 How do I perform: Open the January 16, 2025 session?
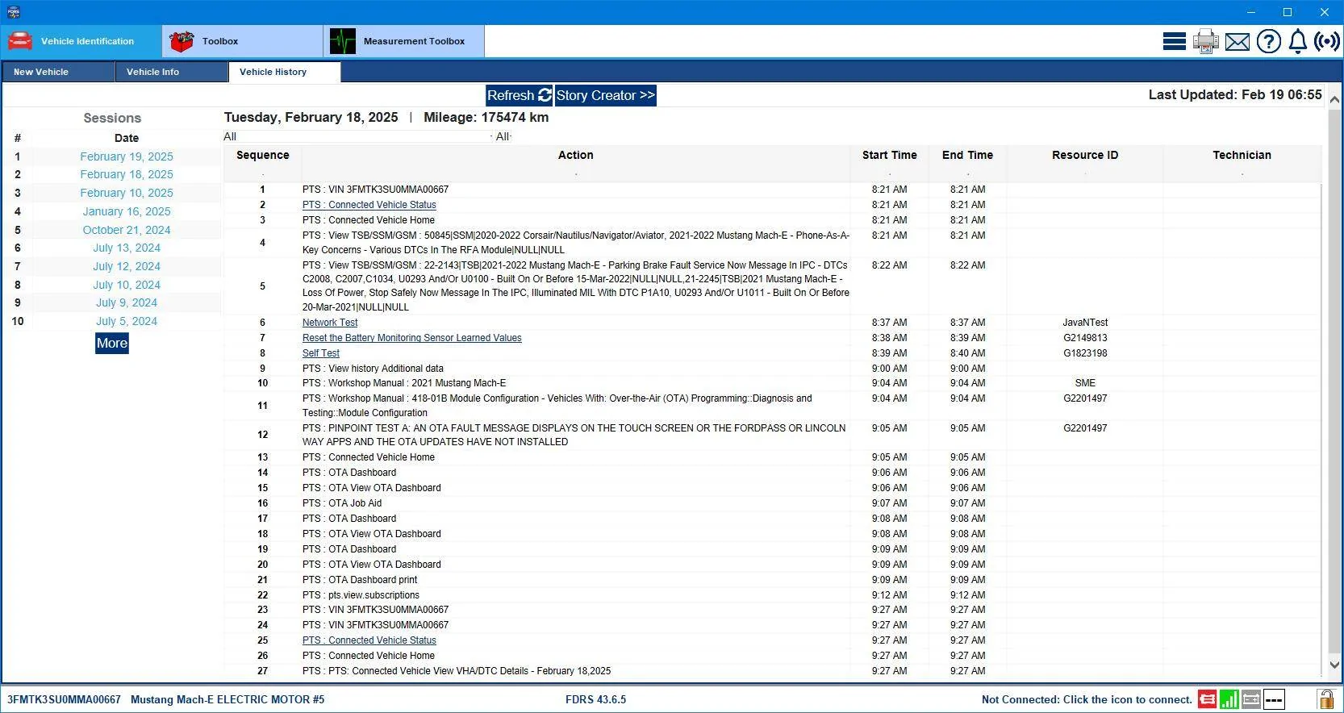127,211
